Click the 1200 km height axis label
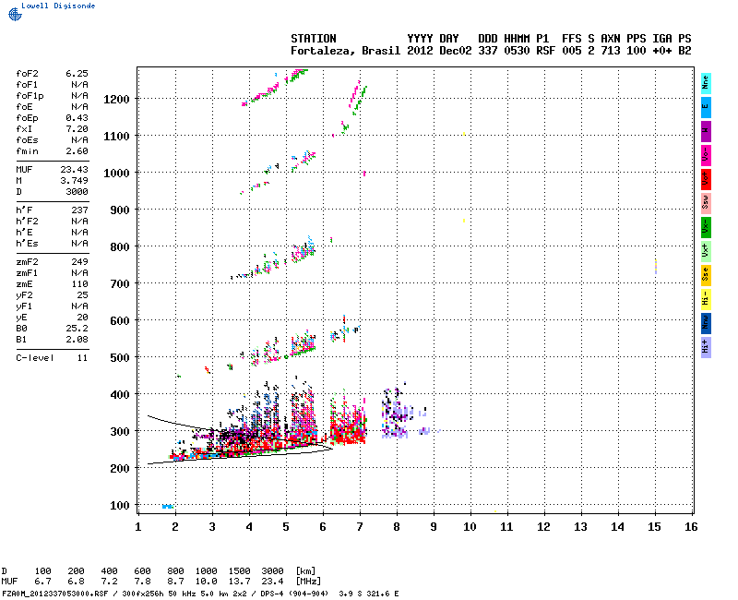This screenshot has height=600, width=738. 116,100
